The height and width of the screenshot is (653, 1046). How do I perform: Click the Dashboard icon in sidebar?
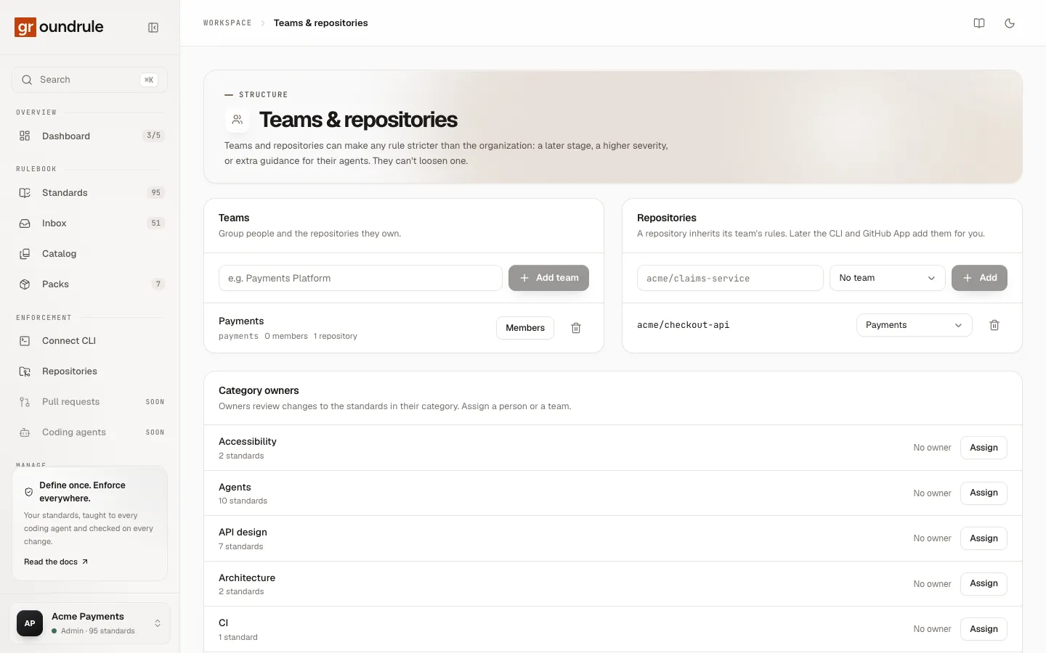25,136
